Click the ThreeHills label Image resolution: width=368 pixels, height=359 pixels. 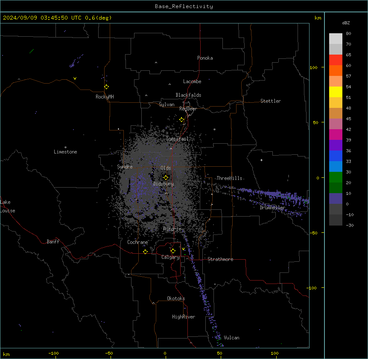[229, 178]
